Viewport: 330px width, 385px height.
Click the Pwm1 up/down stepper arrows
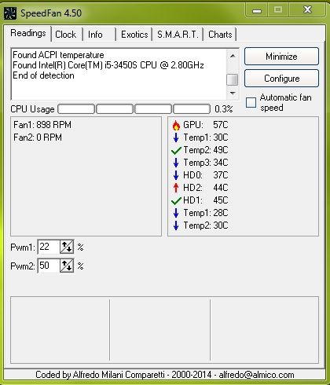67,247
